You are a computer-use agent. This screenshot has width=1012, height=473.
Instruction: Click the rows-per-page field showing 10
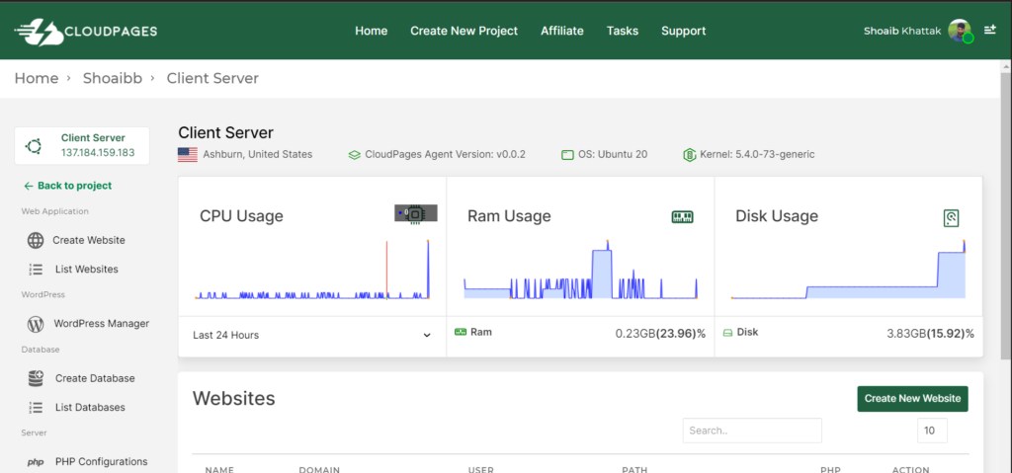(932, 431)
